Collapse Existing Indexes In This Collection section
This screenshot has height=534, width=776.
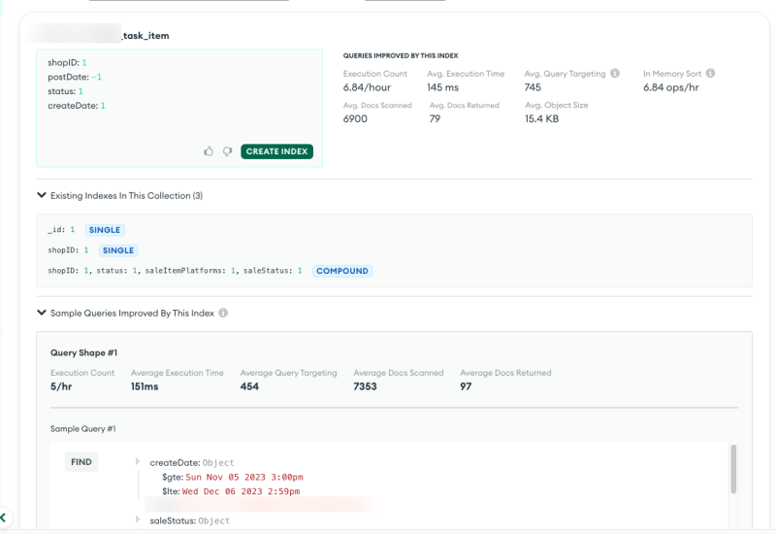(42, 195)
